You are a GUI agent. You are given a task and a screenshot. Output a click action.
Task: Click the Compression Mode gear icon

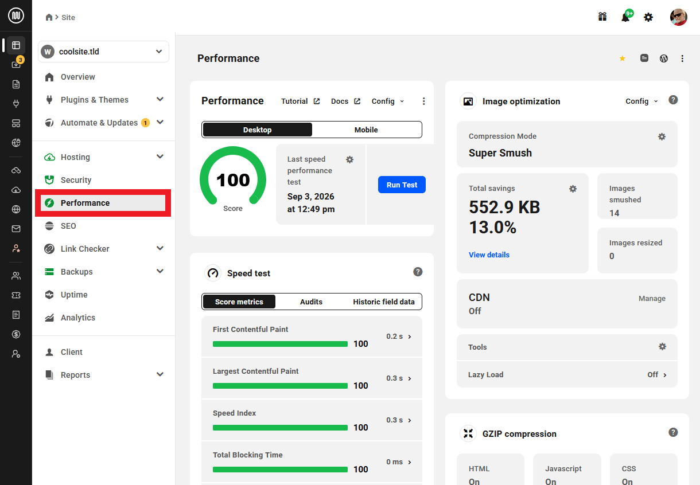tap(662, 136)
